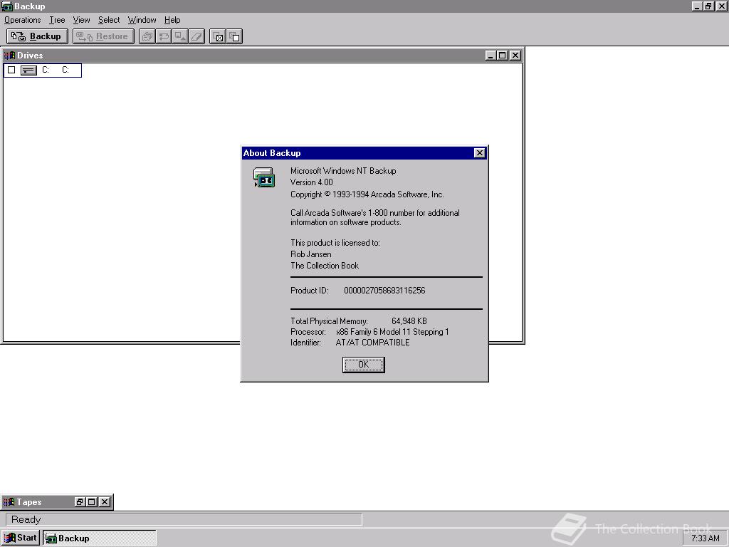Open the Drives window control-menu icon
This screenshot has height=547, width=729.
pos(9,56)
